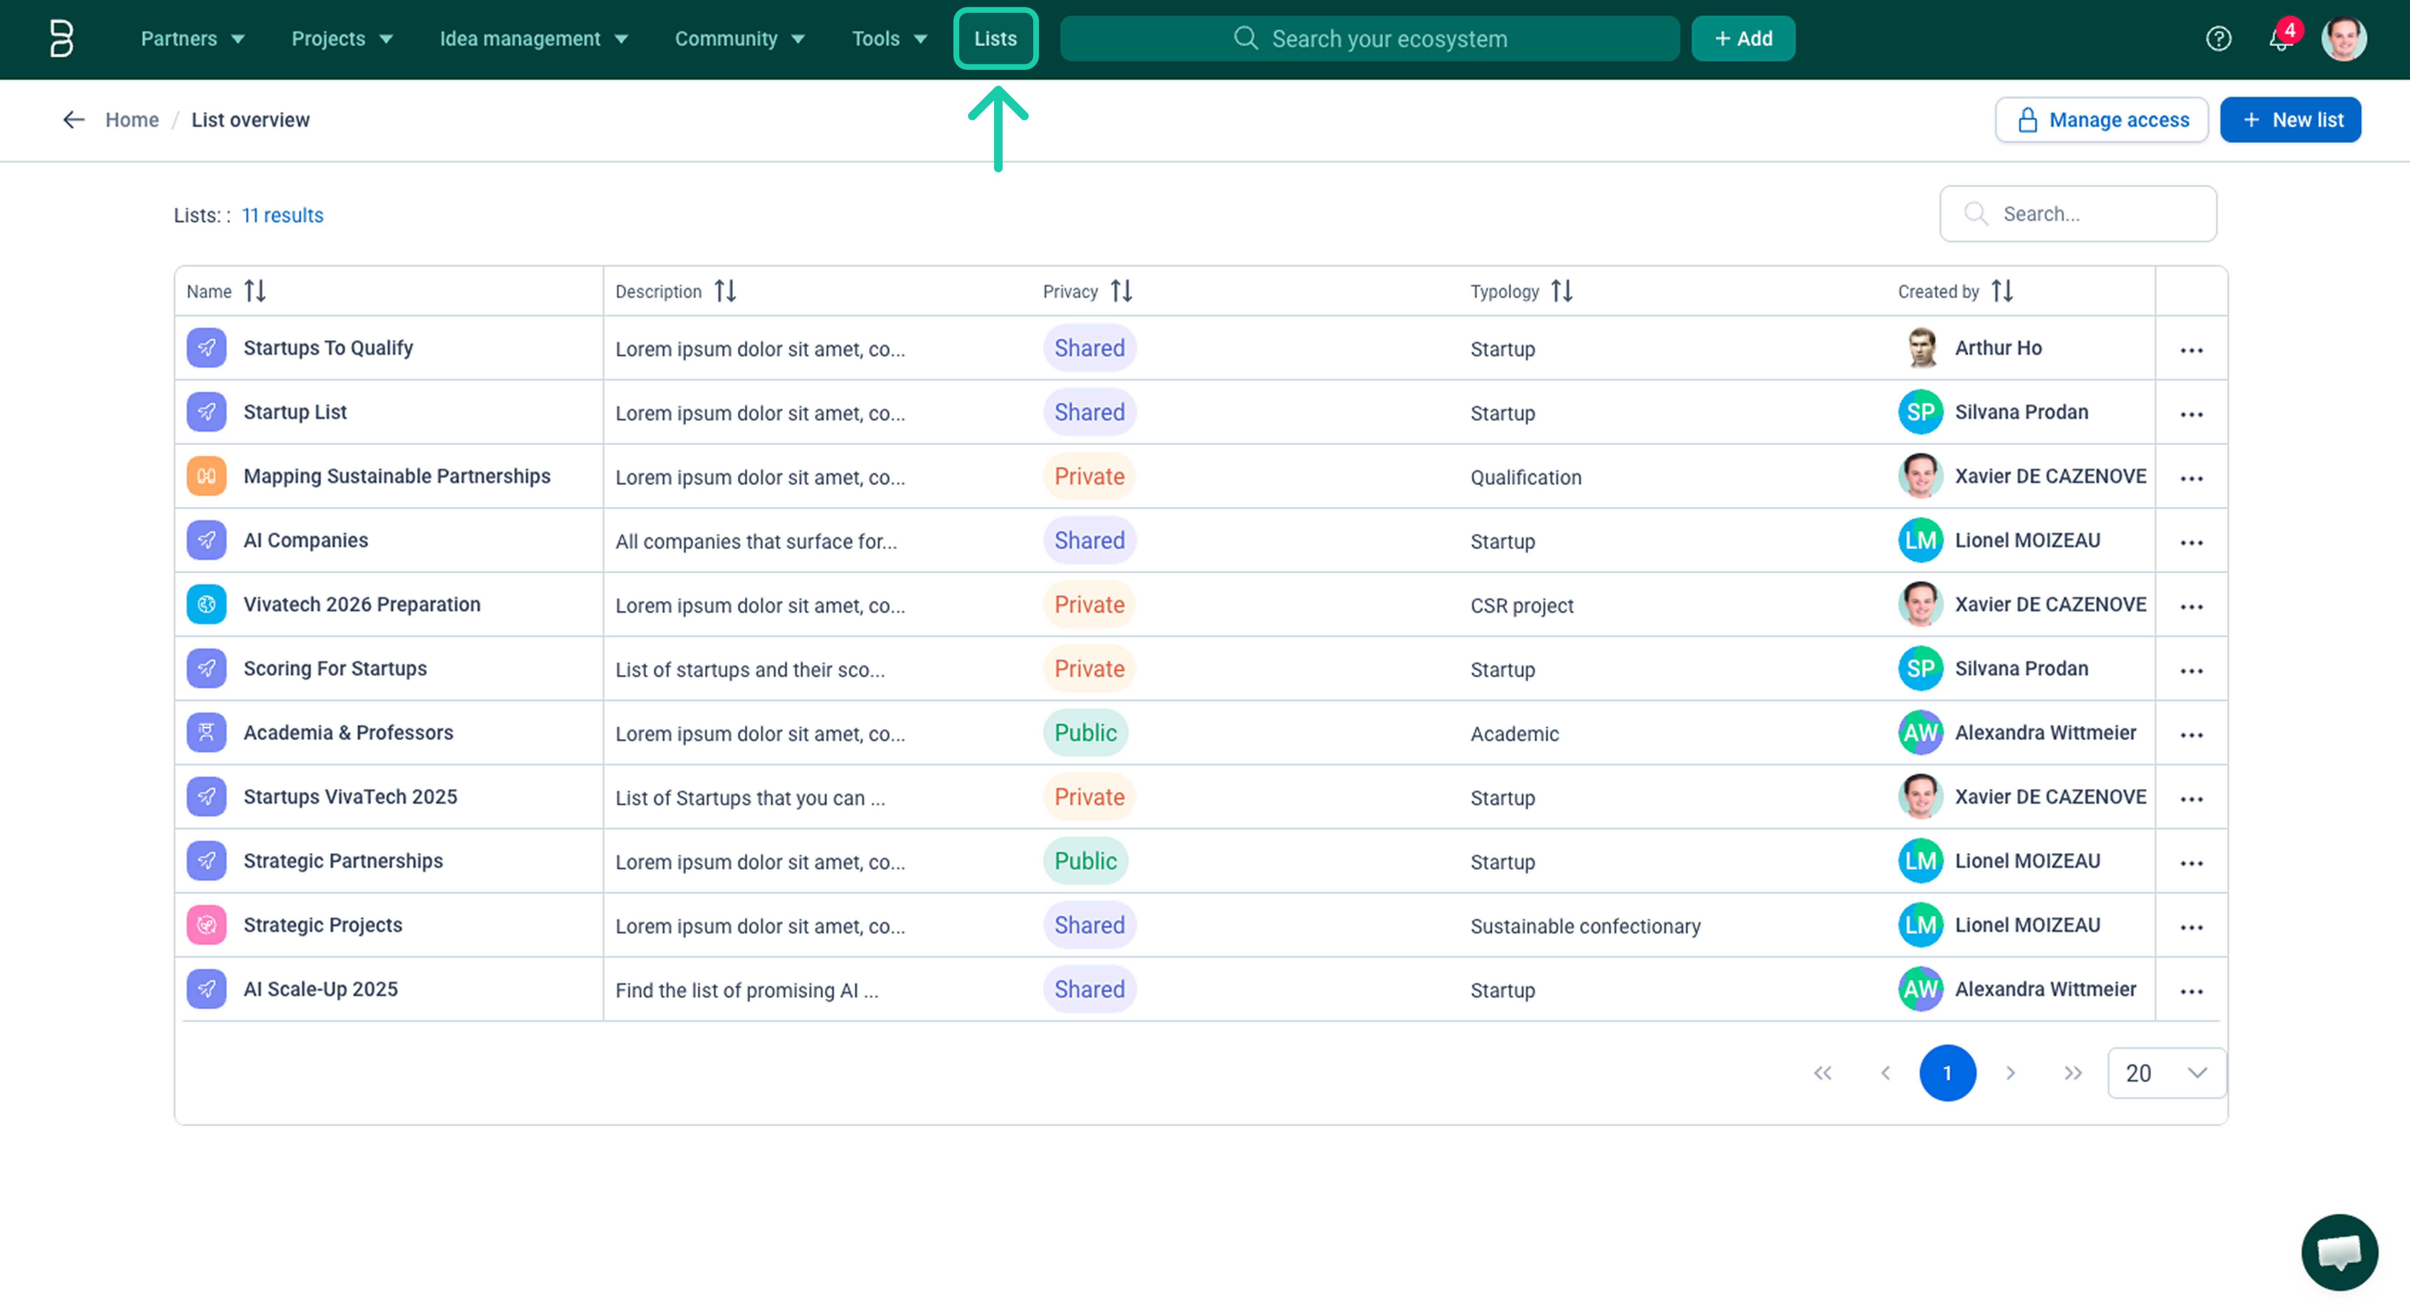Open the help question mark icon
Viewport: 2410px width, 1311px height.
(x=2218, y=38)
